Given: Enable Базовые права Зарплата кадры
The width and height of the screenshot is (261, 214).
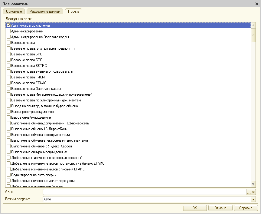Looking at the screenshot, I should point(8,89).
